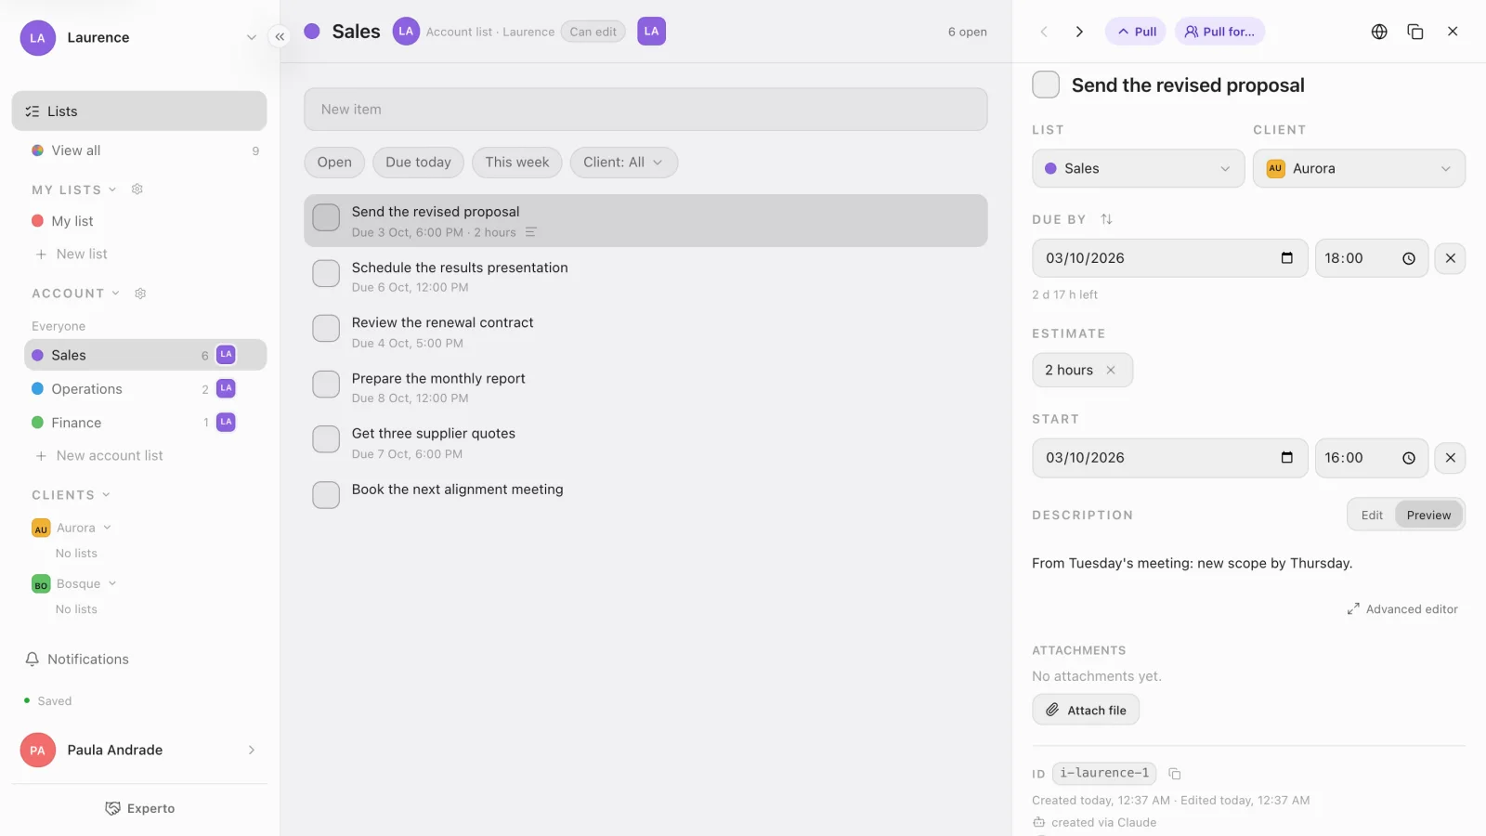The height and width of the screenshot is (836, 1486).
Task: Switch description to Edit tab
Action: 1372,516
